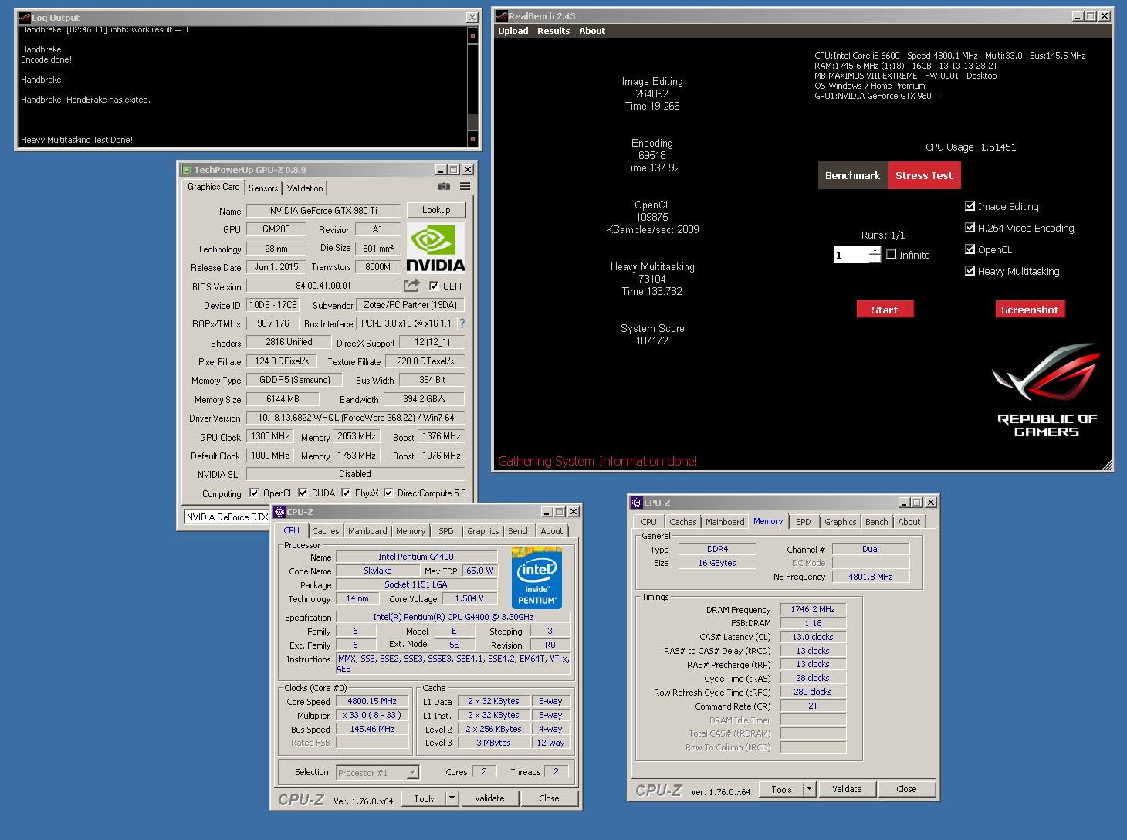Click the GPU-Z title bar icon
This screenshot has height=840, width=1127.
[x=187, y=170]
